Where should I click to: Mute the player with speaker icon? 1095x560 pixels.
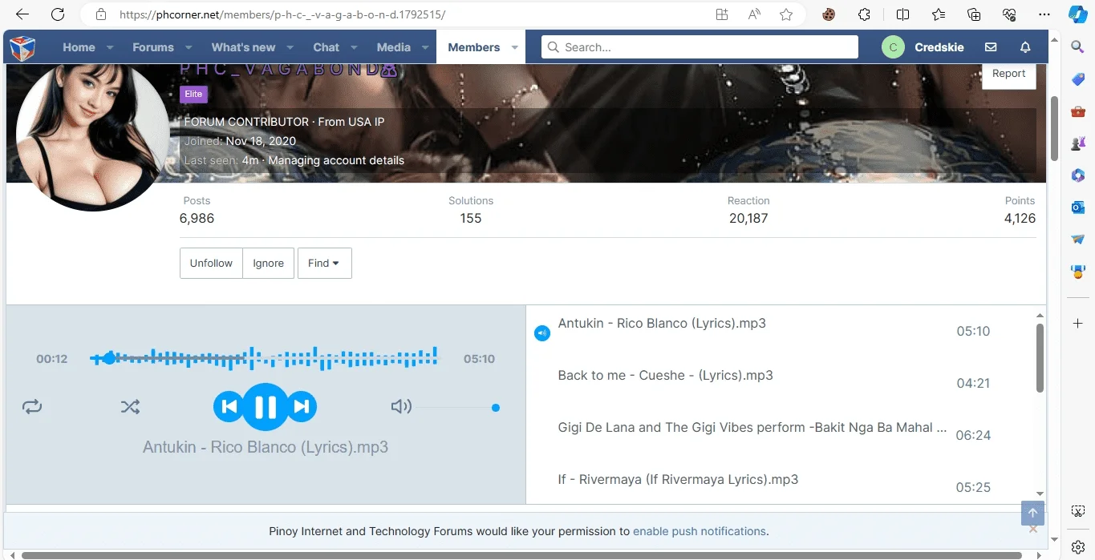tap(401, 407)
